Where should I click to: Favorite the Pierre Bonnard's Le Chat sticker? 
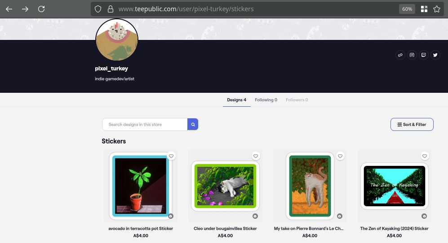click(x=340, y=156)
